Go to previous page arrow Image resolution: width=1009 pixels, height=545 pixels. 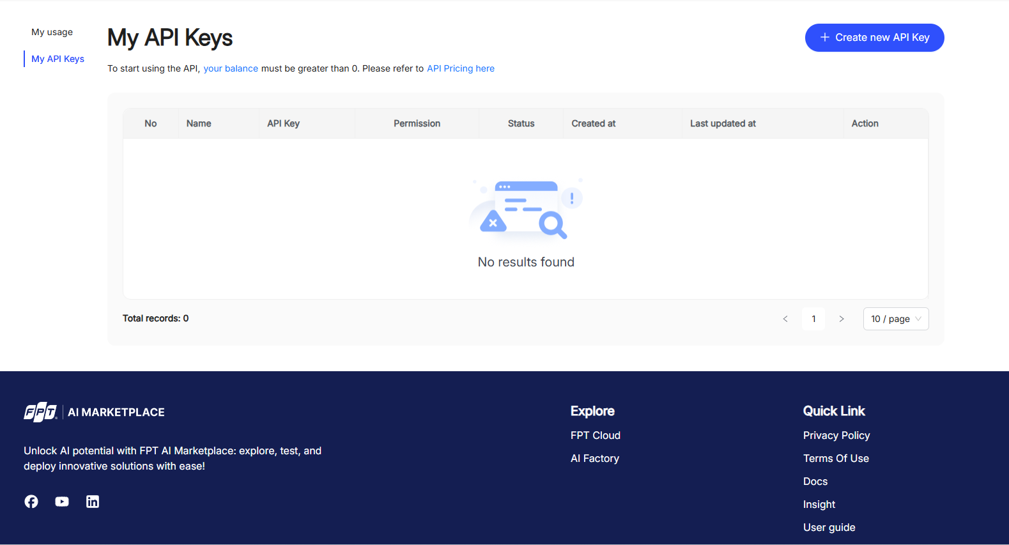785,319
